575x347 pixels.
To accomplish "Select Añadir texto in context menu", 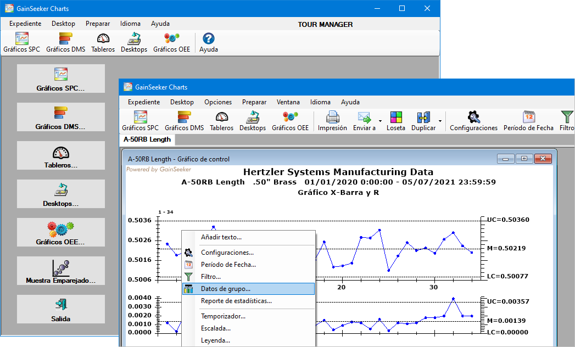I will pos(221,237).
